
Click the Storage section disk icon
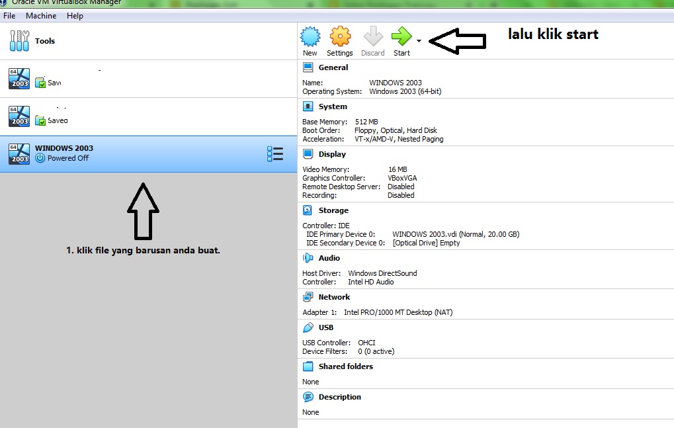tap(308, 210)
